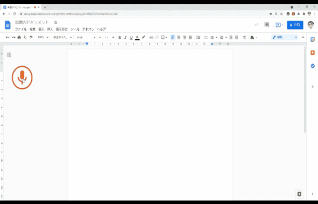Open the ファイル menu
This screenshot has height=204, width=318.
[20, 29]
